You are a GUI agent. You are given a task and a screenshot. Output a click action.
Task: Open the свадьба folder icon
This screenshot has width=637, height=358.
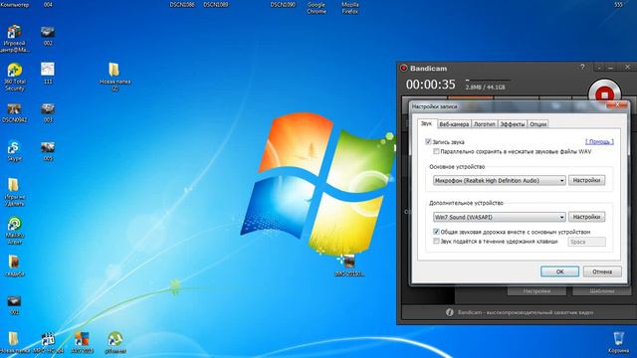tap(14, 266)
